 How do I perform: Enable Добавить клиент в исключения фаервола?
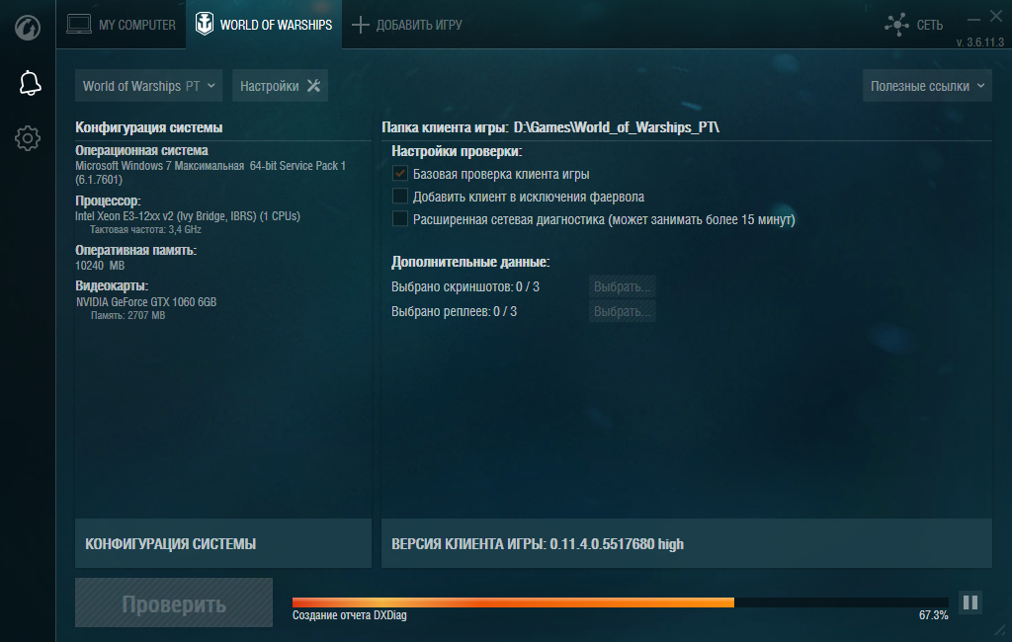tap(400, 196)
